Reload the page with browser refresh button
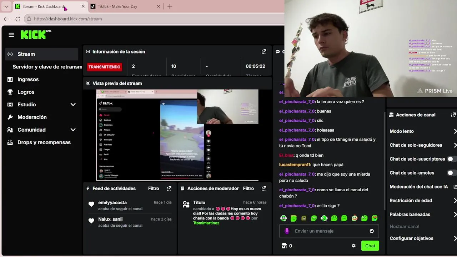The height and width of the screenshot is (257, 457). (17, 19)
